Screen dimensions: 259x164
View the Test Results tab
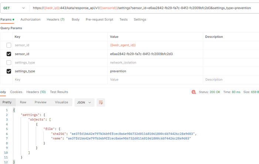pos(59,92)
